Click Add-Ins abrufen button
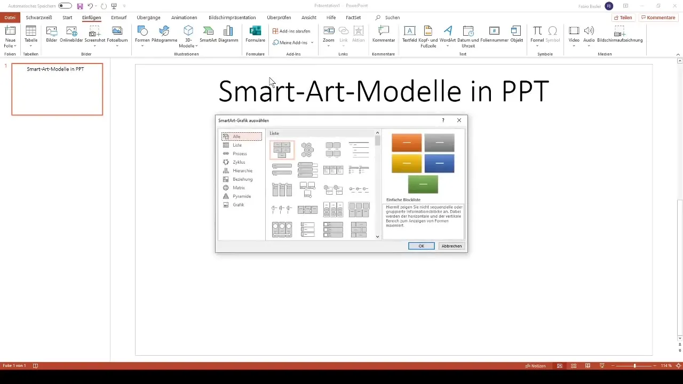Image resolution: width=683 pixels, height=384 pixels. tap(291, 31)
